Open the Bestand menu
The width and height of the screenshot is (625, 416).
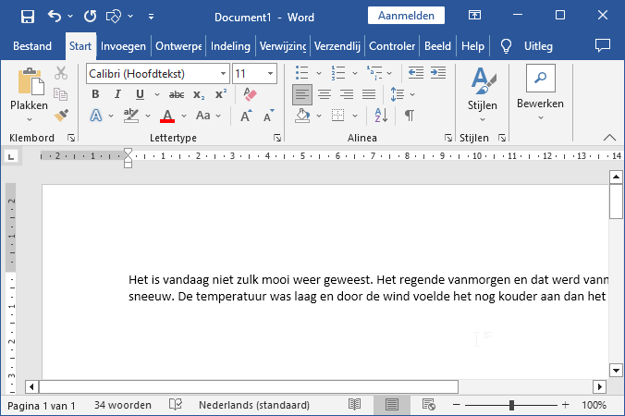[x=32, y=46]
